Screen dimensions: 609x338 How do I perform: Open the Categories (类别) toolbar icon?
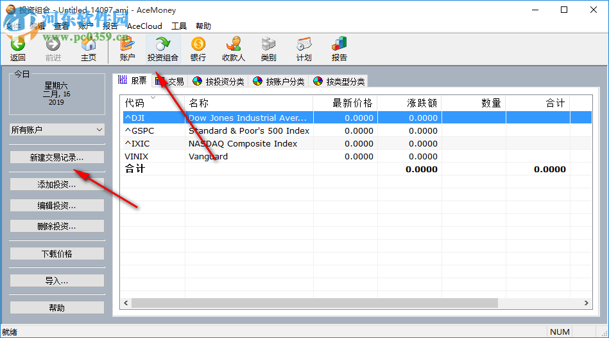tap(268, 49)
